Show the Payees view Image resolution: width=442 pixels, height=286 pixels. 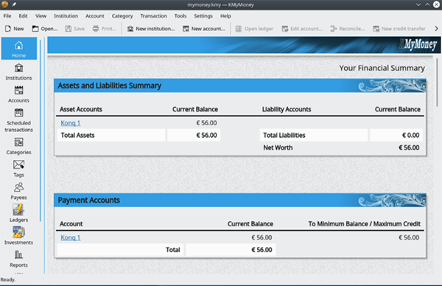18,191
